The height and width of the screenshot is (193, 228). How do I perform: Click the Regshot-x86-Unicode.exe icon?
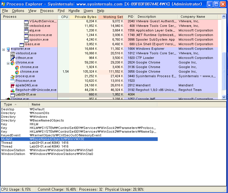[x=13, y=91]
